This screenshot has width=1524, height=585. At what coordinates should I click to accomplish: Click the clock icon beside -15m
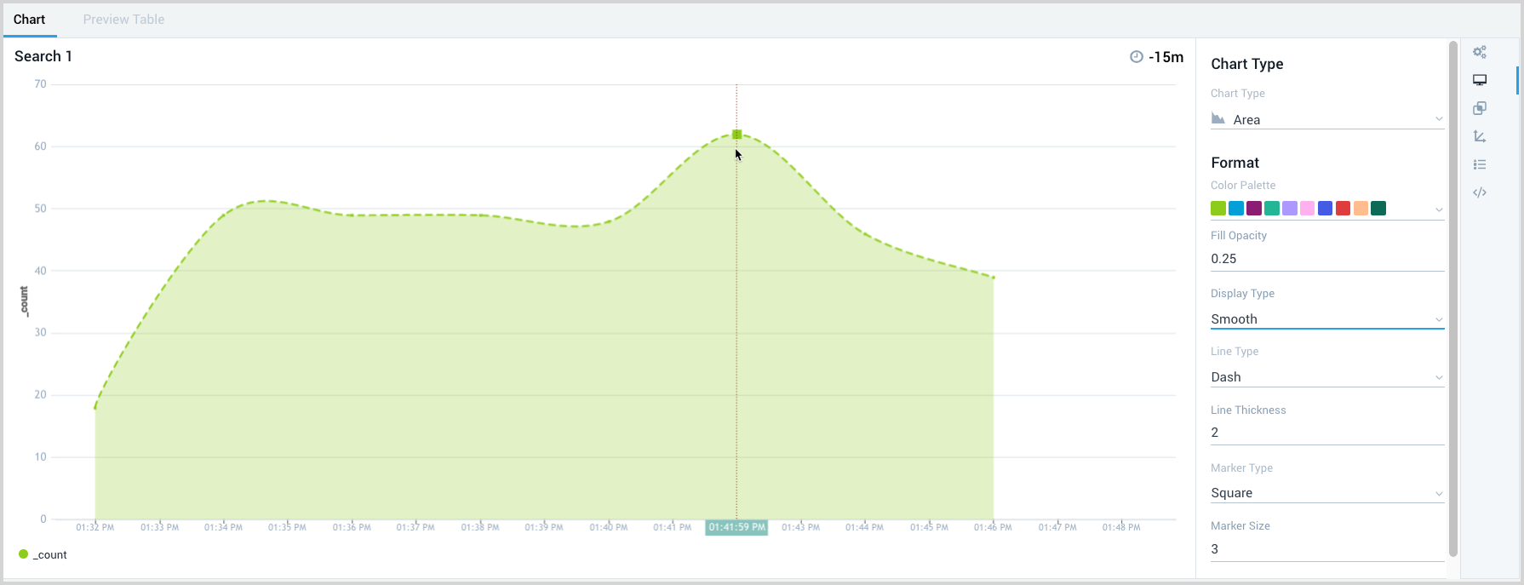coord(1136,57)
